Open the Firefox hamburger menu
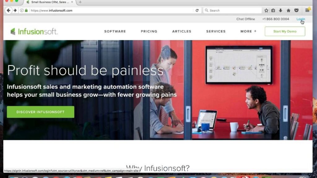The height and width of the screenshot is (178, 317). point(307,11)
